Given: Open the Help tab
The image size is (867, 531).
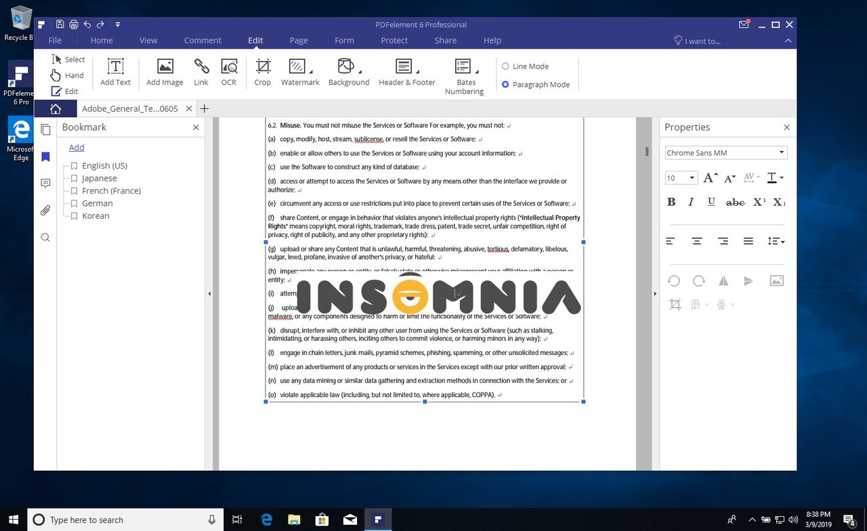Looking at the screenshot, I should pyautogui.click(x=492, y=41).
